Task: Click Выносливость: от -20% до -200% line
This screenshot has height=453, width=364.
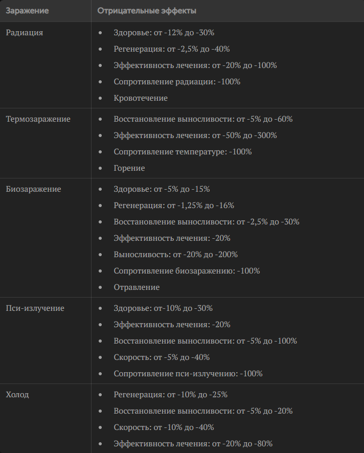Action: coord(176,255)
